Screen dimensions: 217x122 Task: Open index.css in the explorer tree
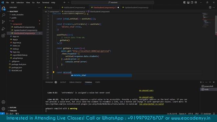[16, 46]
